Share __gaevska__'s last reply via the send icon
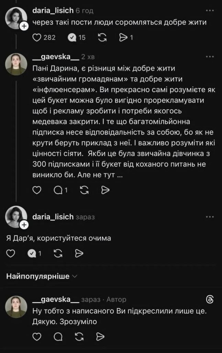Image resolution: width=222 pixels, height=353 pixels. coord(100,336)
